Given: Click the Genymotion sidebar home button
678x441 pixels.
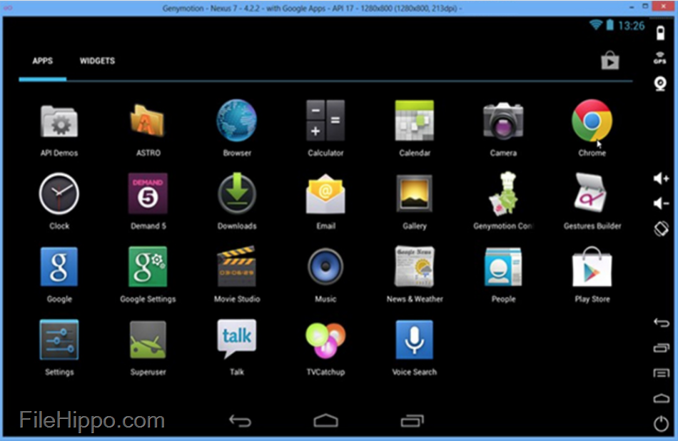Looking at the screenshot, I should click(x=661, y=398).
